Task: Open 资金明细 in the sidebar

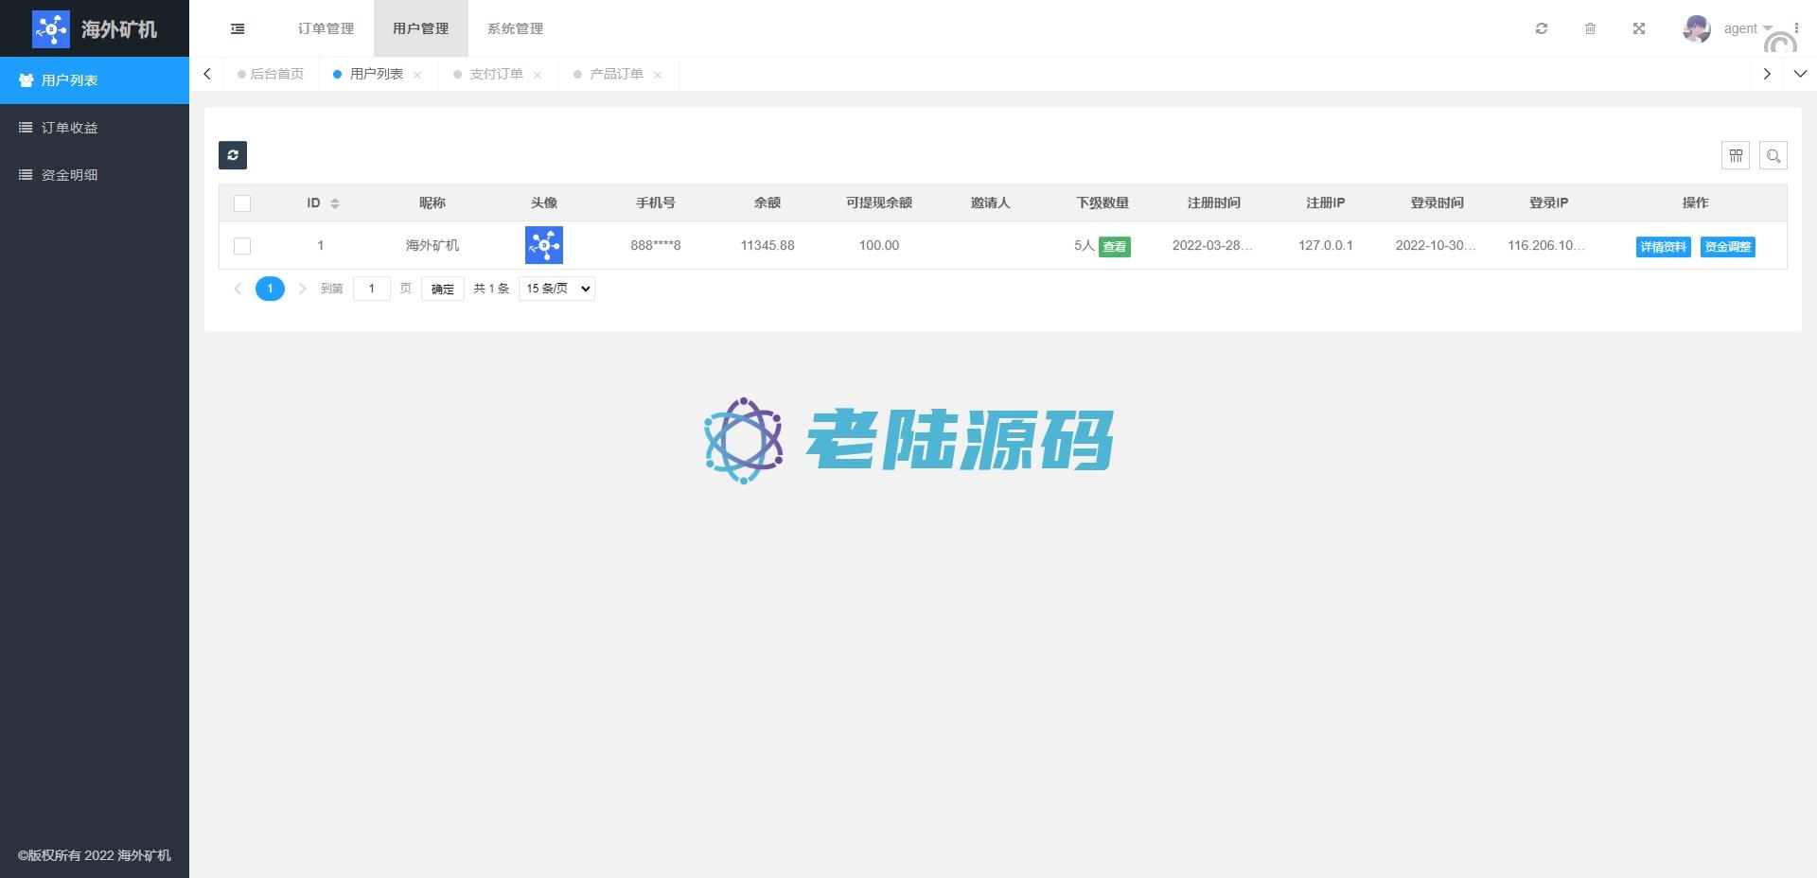Action: tap(69, 175)
